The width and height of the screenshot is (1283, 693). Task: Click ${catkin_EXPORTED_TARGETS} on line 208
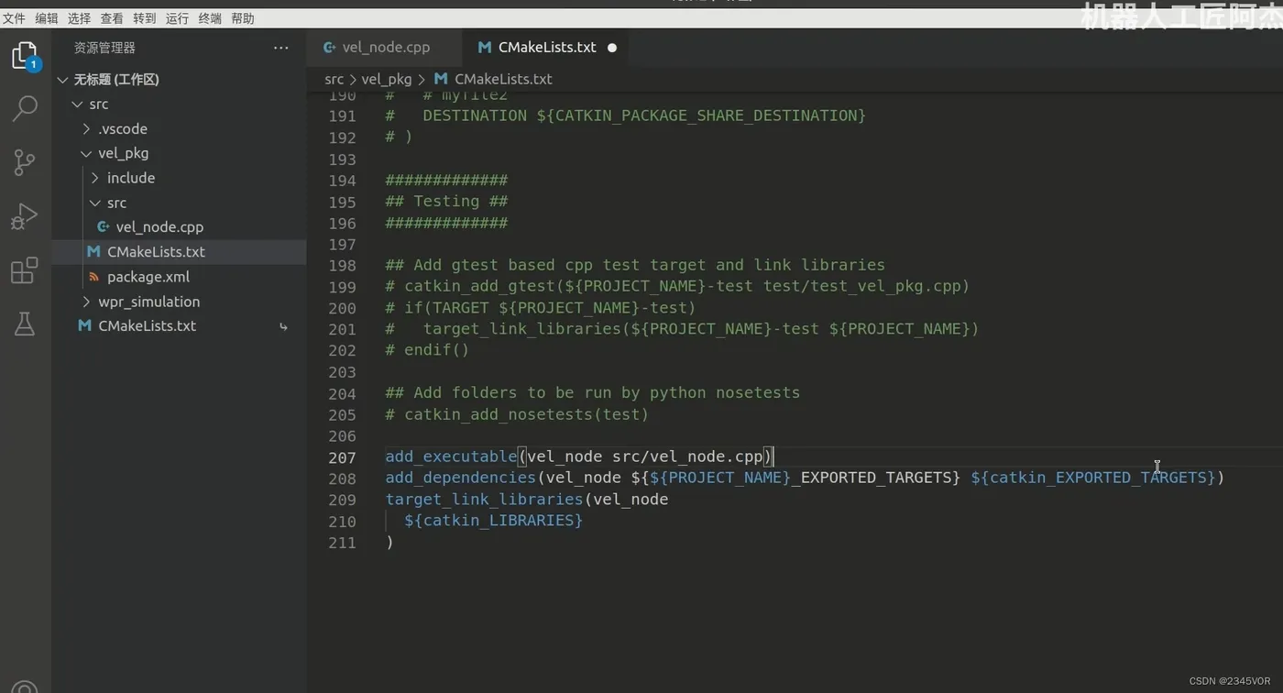pyautogui.click(x=1092, y=478)
